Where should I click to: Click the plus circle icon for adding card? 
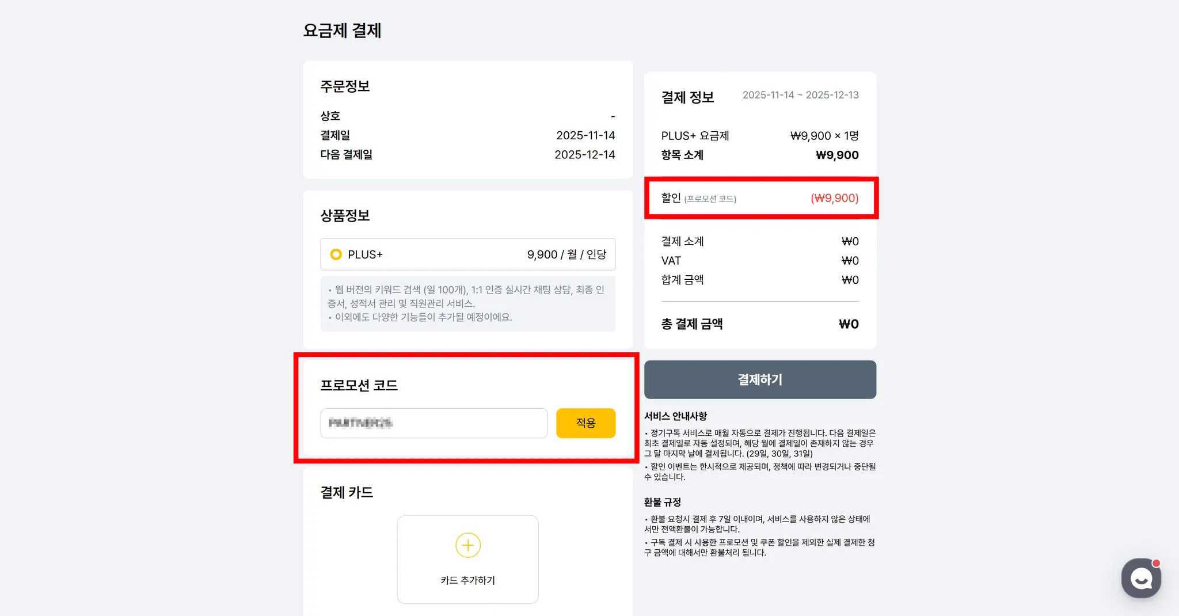point(467,545)
